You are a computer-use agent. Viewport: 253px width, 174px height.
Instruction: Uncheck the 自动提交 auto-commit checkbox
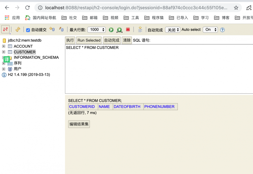click(x=28, y=30)
